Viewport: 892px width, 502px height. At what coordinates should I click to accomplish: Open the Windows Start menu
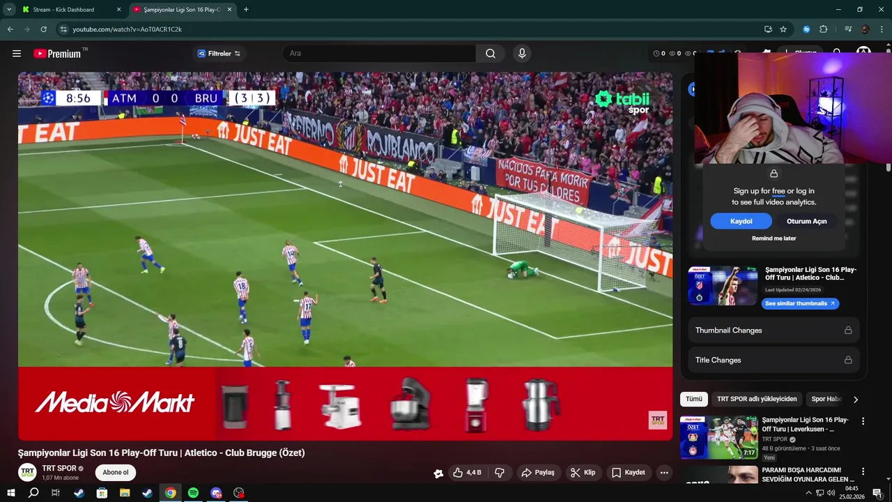coord(10,493)
